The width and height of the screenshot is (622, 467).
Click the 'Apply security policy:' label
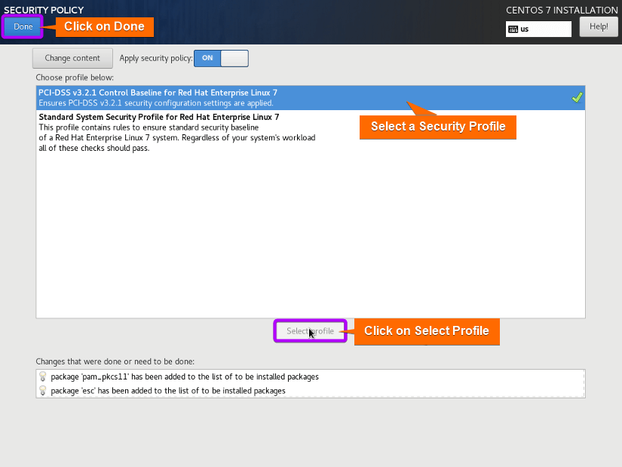[x=156, y=58]
